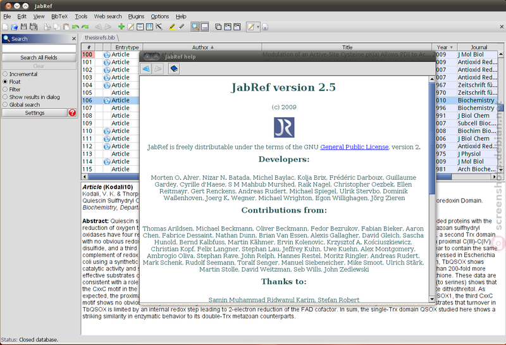Click the help window scroll-down arrow

[432, 299]
